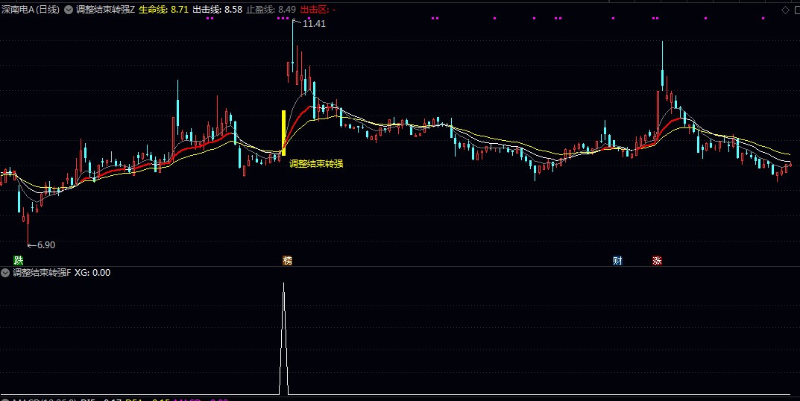Click the XG: 0.00 value label

click(92, 273)
